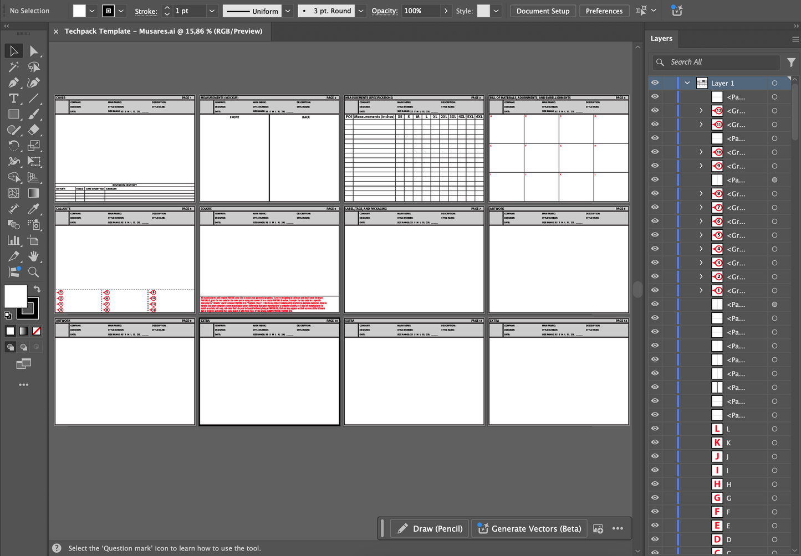Click the filter icon in Layers panel

pos(791,62)
